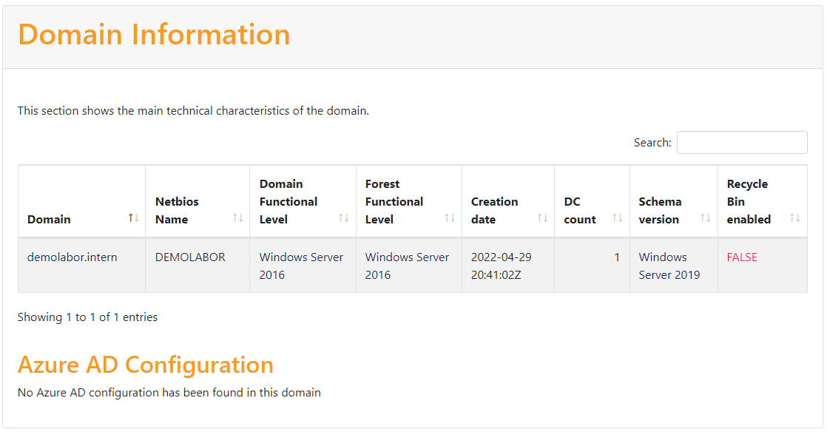Focus the Search input field

pyautogui.click(x=742, y=143)
